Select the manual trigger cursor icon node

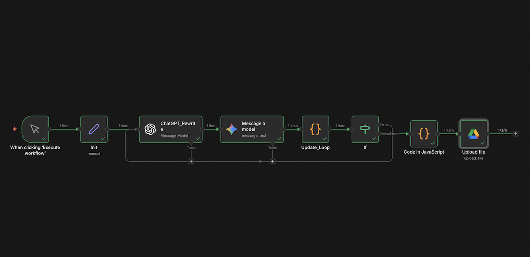coord(35,129)
